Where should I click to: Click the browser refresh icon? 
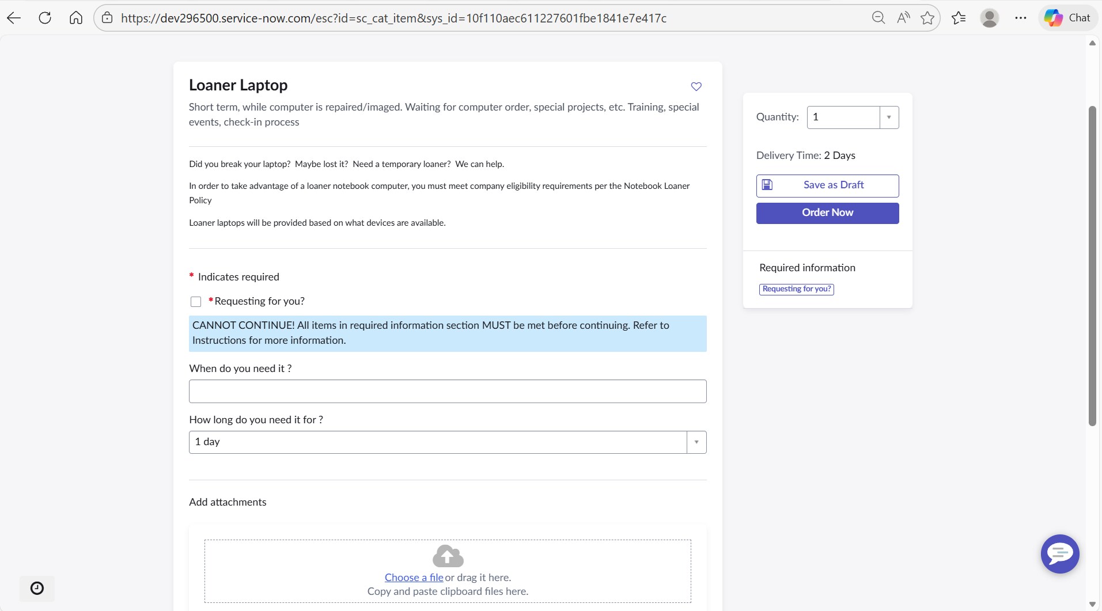point(45,18)
